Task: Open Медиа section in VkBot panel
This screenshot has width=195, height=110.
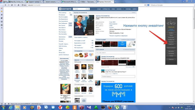Action: pos(171,35)
